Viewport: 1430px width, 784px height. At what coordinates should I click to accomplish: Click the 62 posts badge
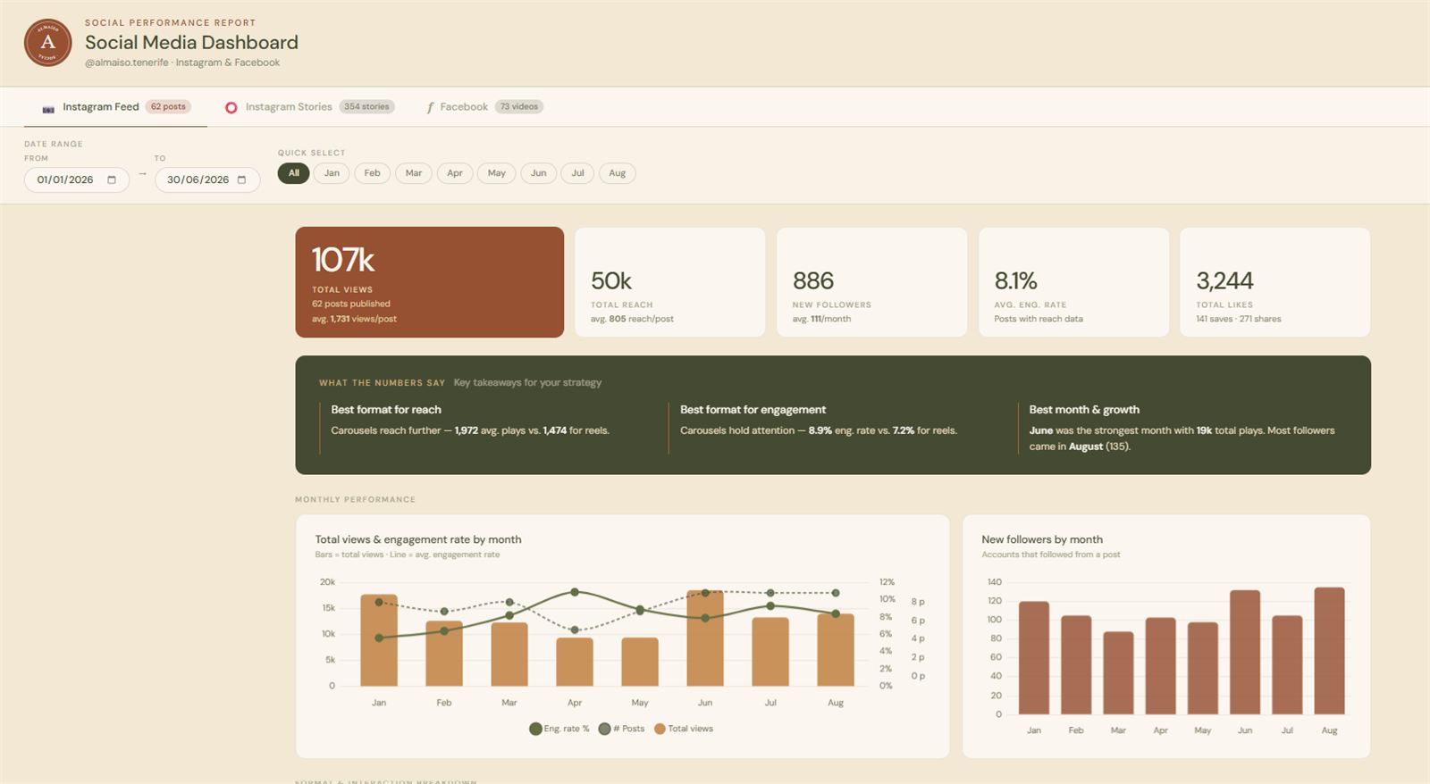pyautogui.click(x=168, y=107)
